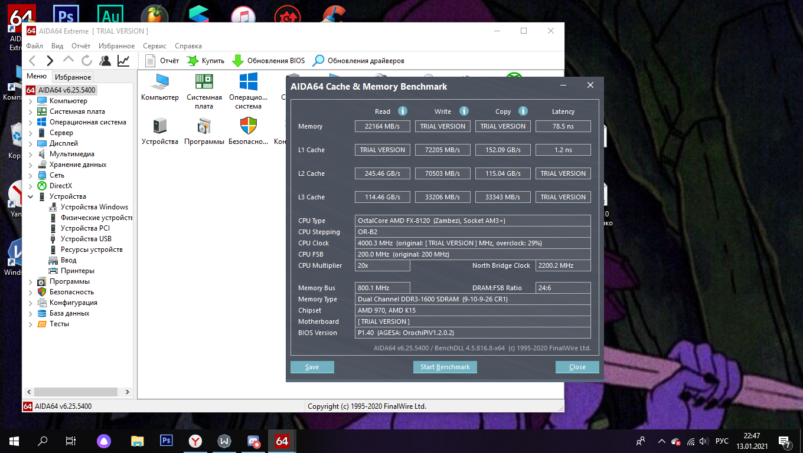Click the Close button in benchmark dialog
The image size is (803, 453).
(x=577, y=367)
